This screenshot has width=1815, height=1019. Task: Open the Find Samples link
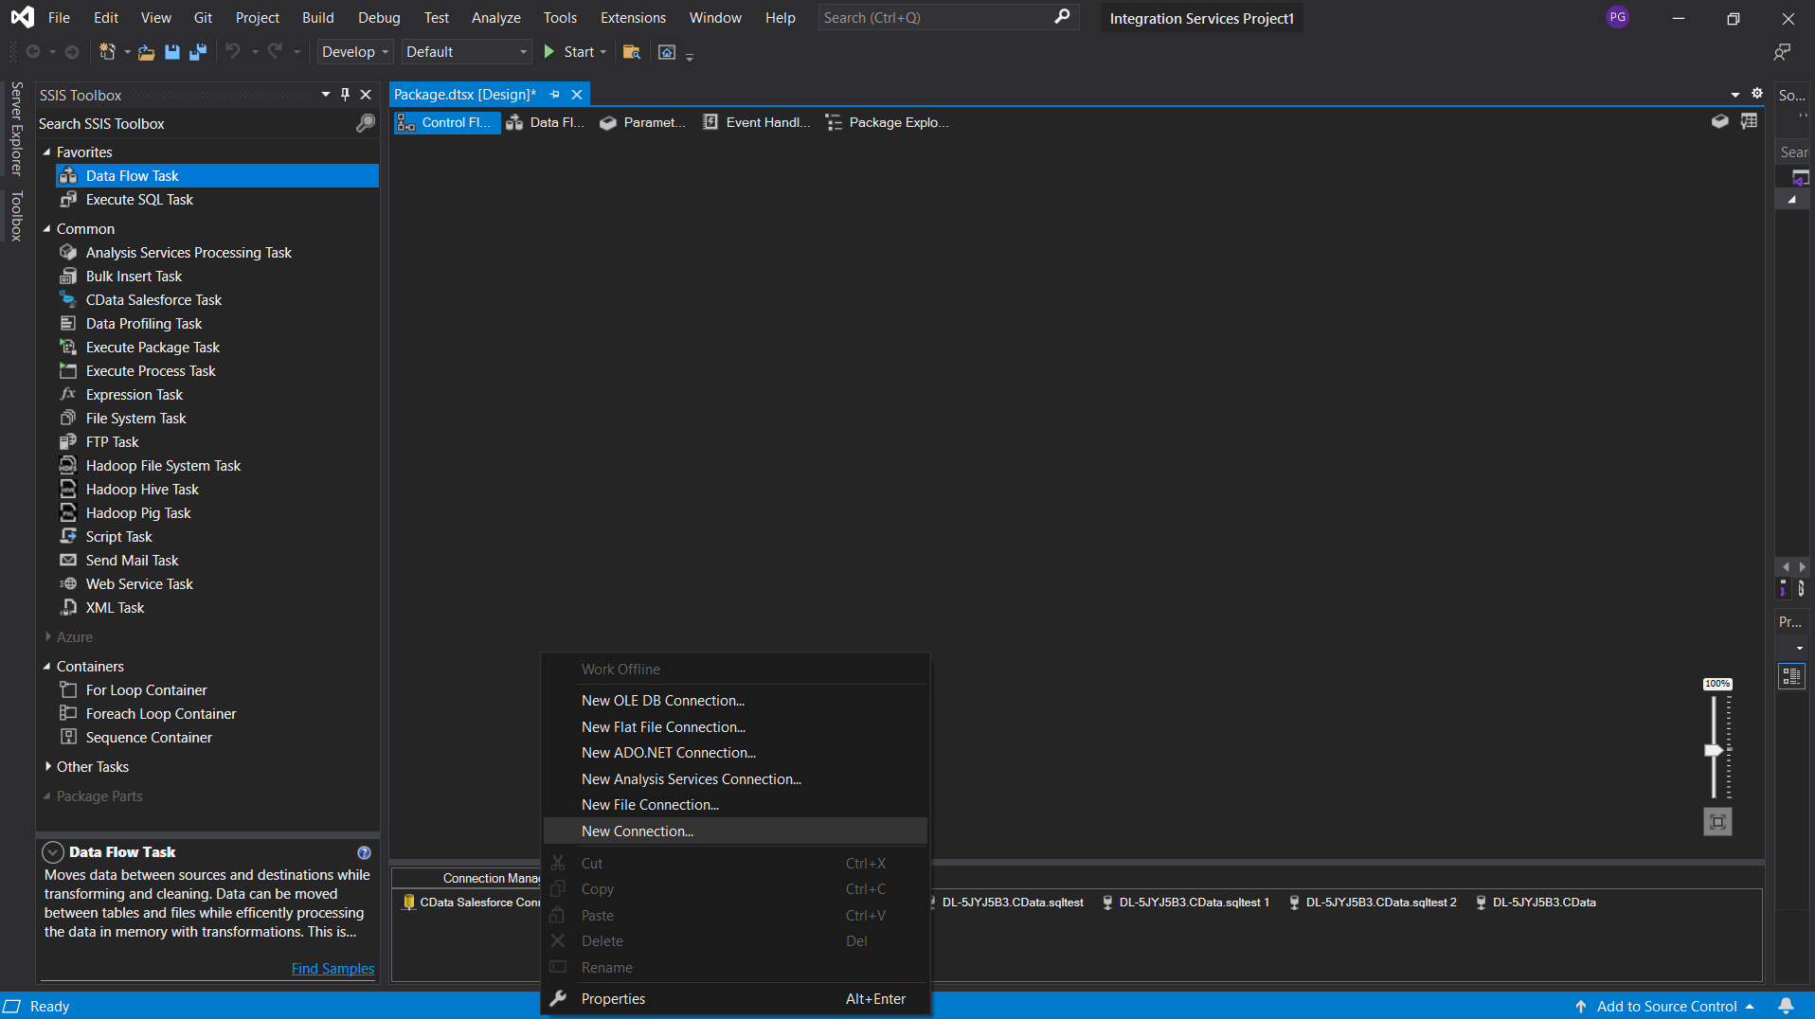(x=332, y=969)
